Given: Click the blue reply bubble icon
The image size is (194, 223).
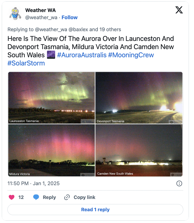Looking at the screenshot, I should [36, 197].
